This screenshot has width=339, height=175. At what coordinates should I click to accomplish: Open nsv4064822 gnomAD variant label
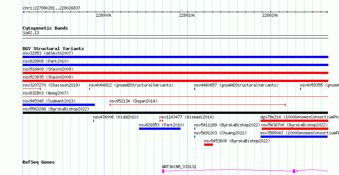[x=131, y=85]
